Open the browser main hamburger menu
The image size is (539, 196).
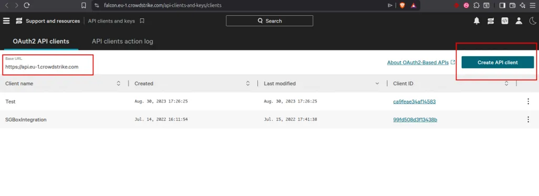[x=533, y=5]
